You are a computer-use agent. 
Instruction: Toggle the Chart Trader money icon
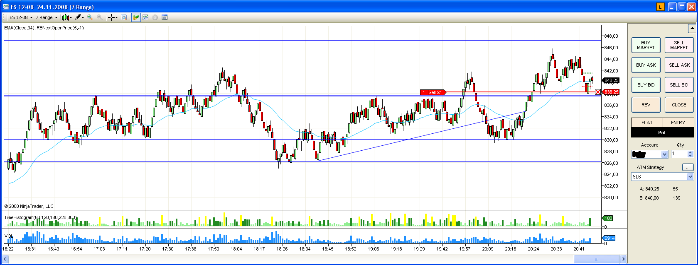coord(136,17)
